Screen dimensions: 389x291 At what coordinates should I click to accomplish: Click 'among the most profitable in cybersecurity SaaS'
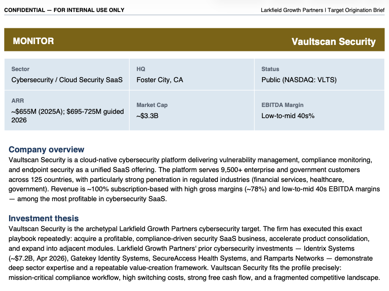point(91,199)
